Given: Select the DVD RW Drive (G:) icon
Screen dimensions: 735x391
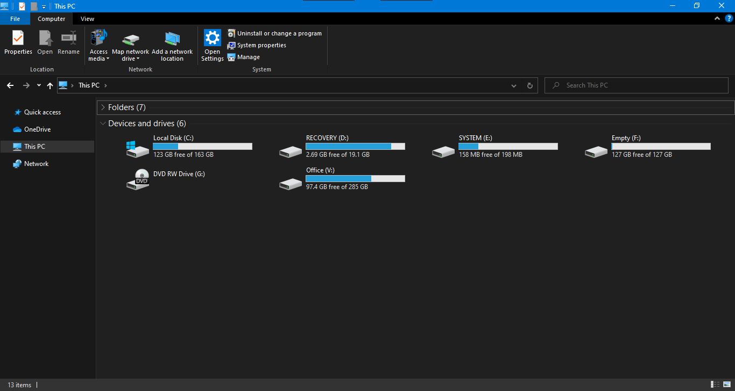Looking at the screenshot, I should tap(138, 179).
